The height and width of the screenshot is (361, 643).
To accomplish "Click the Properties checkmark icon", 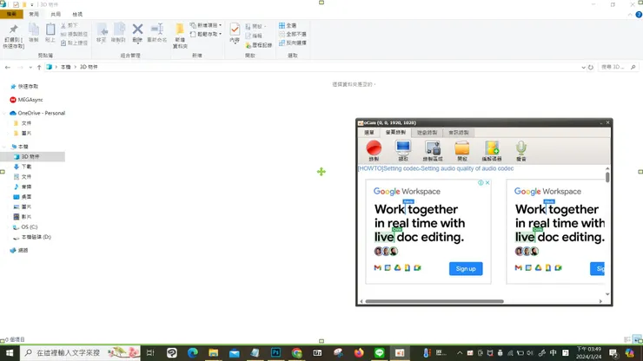I will (235, 33).
